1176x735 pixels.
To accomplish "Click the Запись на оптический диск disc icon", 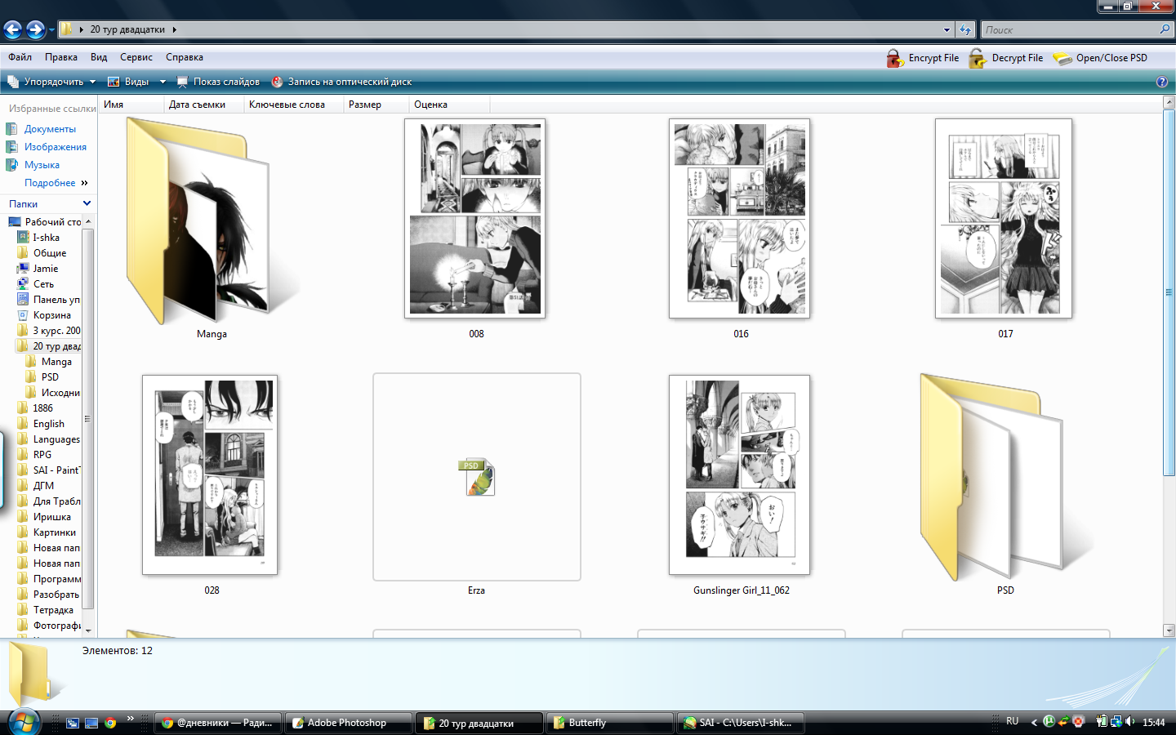I will (x=277, y=82).
